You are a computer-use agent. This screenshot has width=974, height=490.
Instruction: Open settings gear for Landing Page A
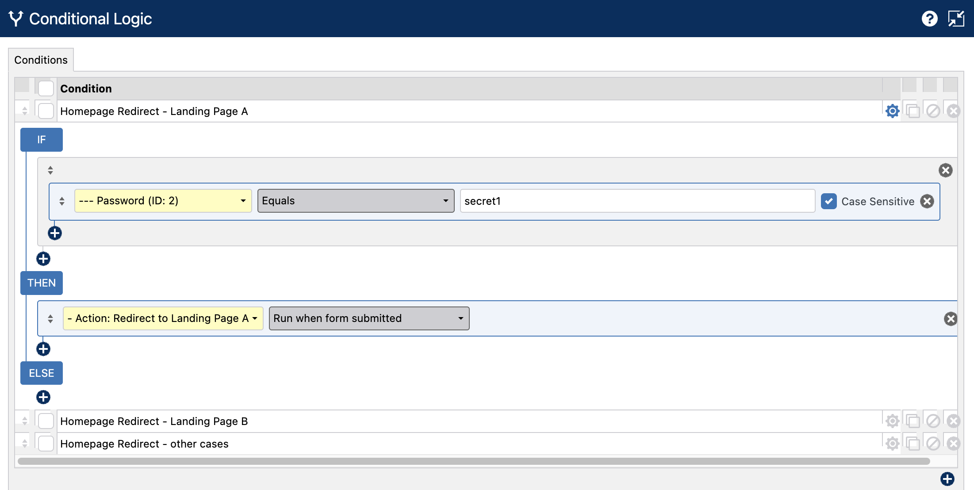tap(892, 111)
